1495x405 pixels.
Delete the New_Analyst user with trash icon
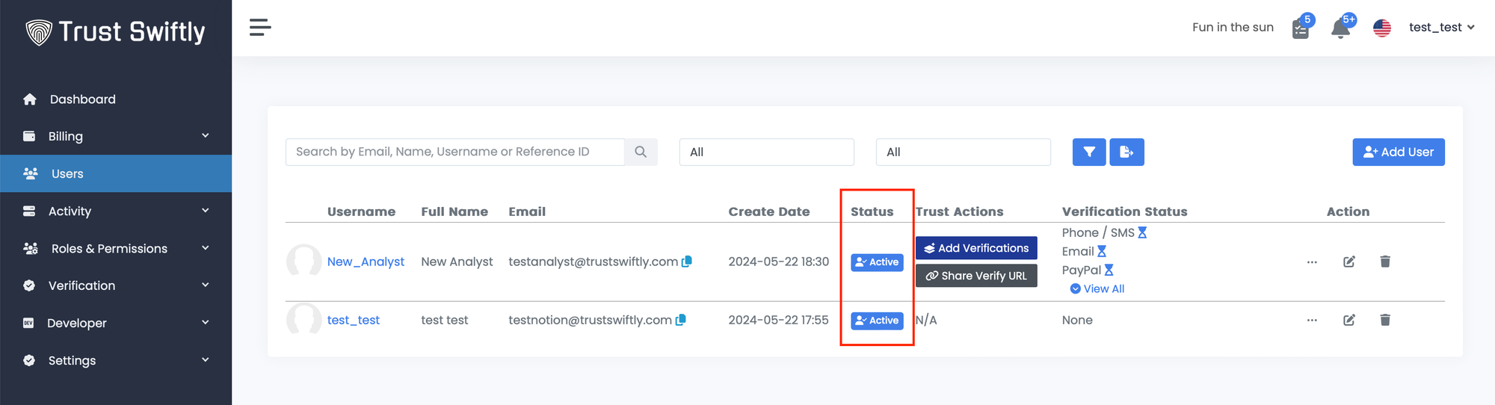(1385, 262)
